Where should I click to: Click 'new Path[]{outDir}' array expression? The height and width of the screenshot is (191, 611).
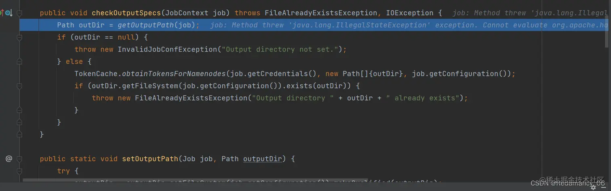click(x=364, y=74)
